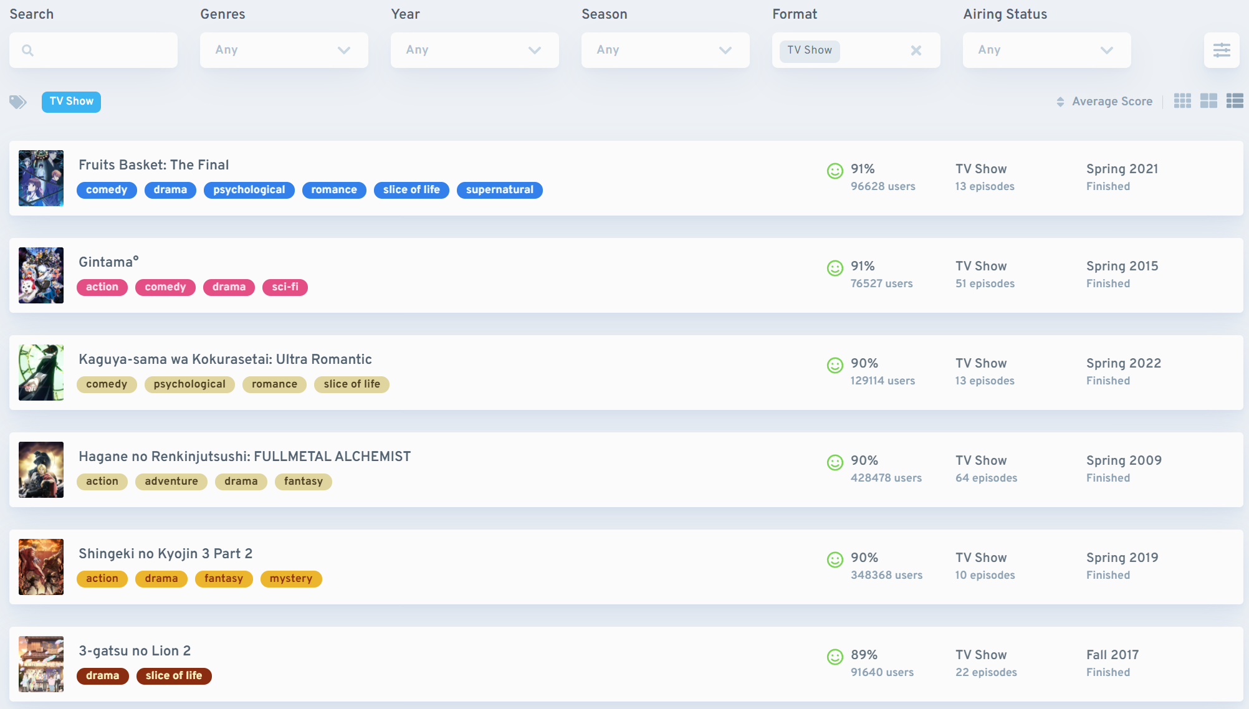This screenshot has height=709, width=1249.
Task: Select the drama tag on 3-gatsu no Lion 2
Action: click(103, 676)
